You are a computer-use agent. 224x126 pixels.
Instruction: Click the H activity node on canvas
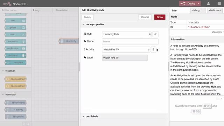pyautogui.click(x=69, y=41)
